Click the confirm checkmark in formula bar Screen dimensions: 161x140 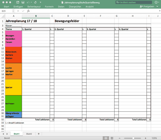23,11
